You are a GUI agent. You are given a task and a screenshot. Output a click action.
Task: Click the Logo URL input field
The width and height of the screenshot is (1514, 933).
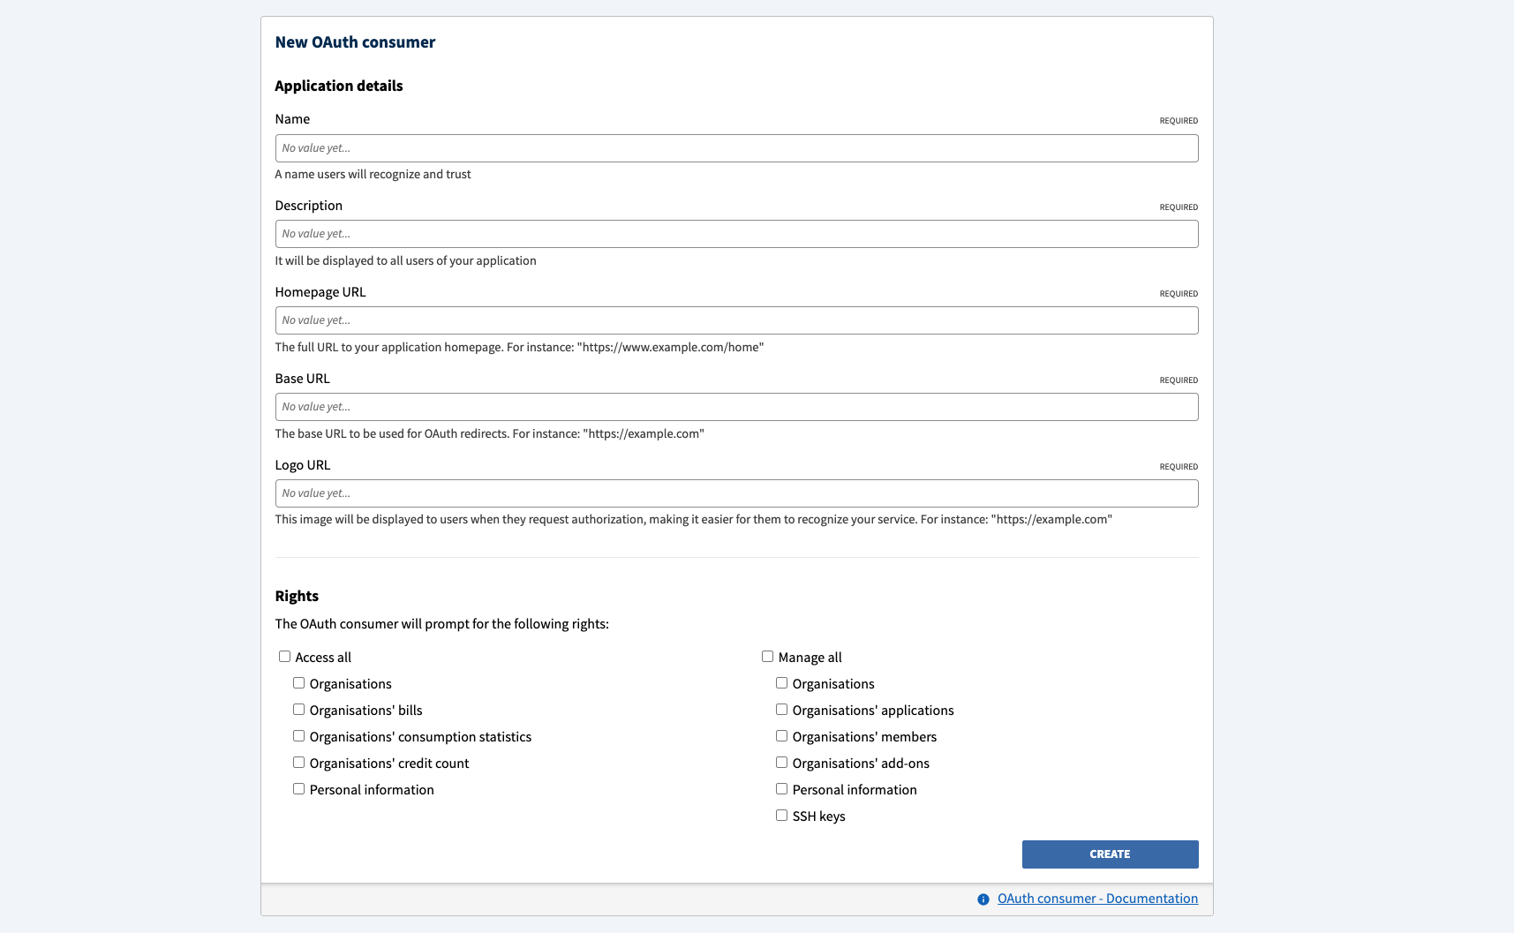(736, 493)
